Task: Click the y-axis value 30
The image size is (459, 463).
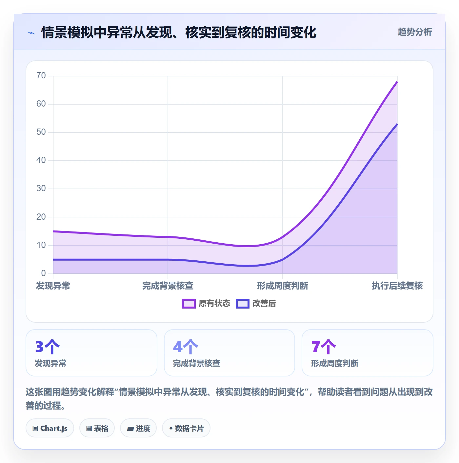Action: point(41,189)
